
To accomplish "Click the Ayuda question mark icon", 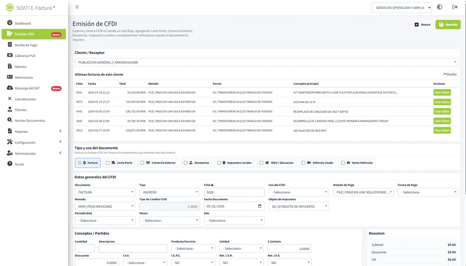I will point(10,163).
